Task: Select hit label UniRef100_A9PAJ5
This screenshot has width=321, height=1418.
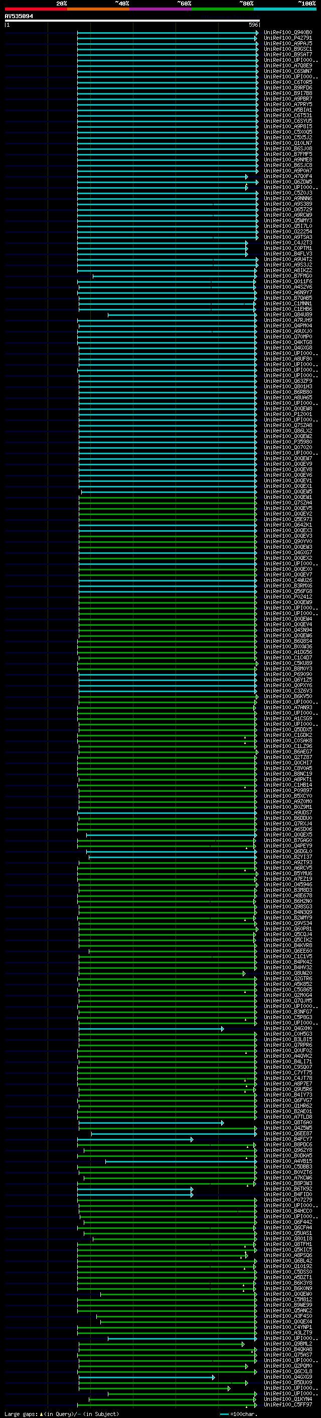Action: [x=288, y=43]
